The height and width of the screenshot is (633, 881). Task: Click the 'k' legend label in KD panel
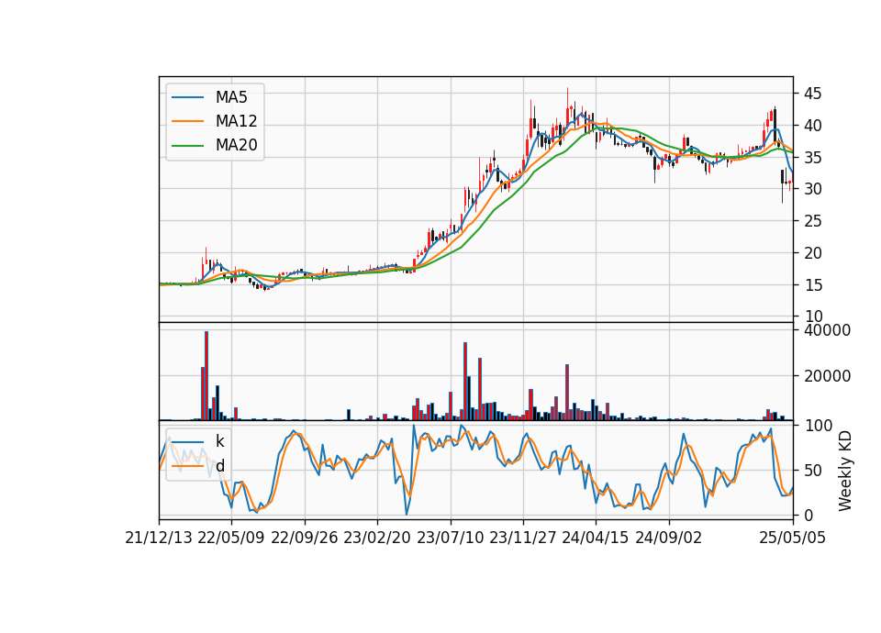coord(219,441)
